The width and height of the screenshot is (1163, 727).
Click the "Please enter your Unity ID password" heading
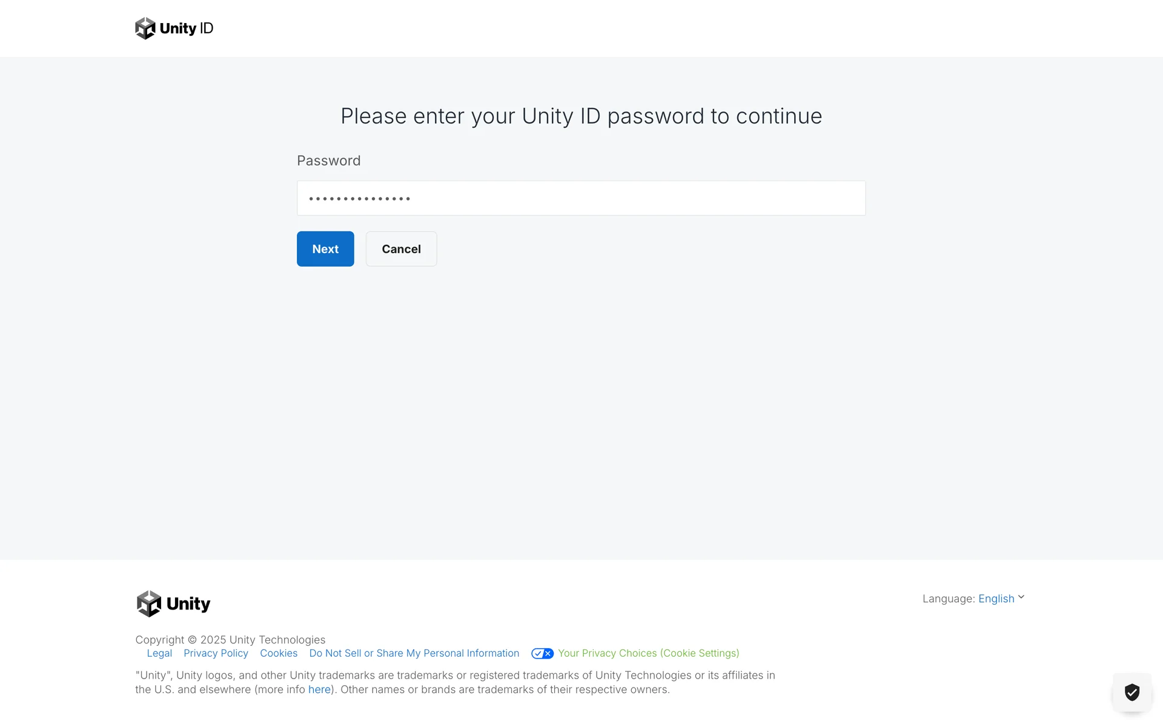pos(581,116)
